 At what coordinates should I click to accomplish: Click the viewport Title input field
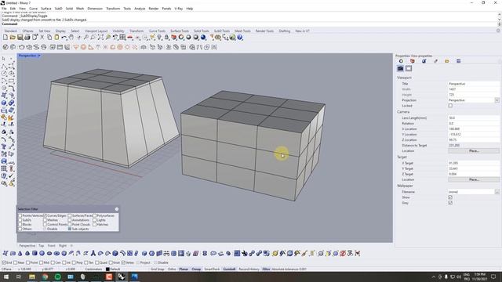click(x=474, y=84)
